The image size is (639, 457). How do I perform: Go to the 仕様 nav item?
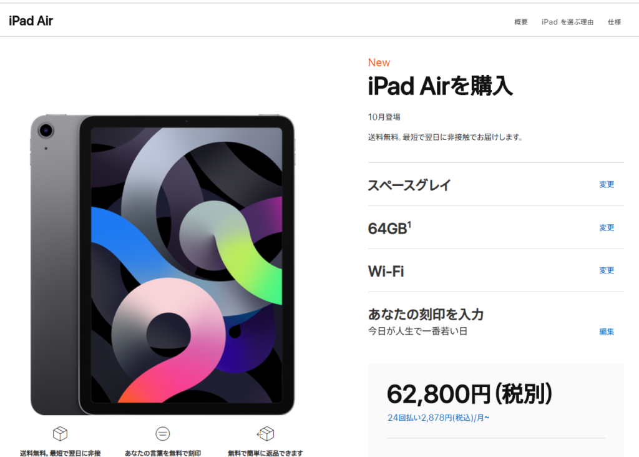[x=614, y=22]
